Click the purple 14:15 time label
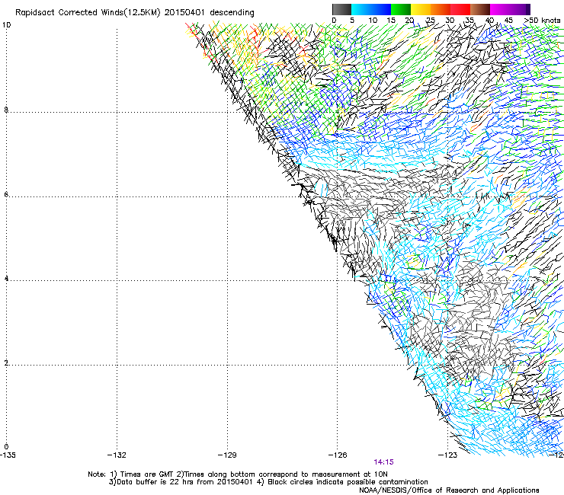 click(383, 462)
